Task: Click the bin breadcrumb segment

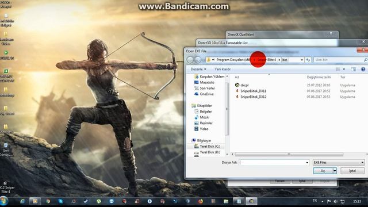Action: click(285, 60)
